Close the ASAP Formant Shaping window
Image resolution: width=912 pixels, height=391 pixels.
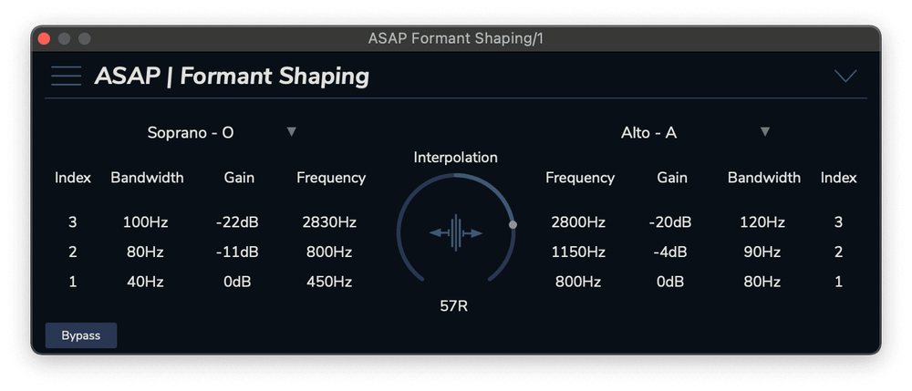pyautogui.click(x=44, y=38)
